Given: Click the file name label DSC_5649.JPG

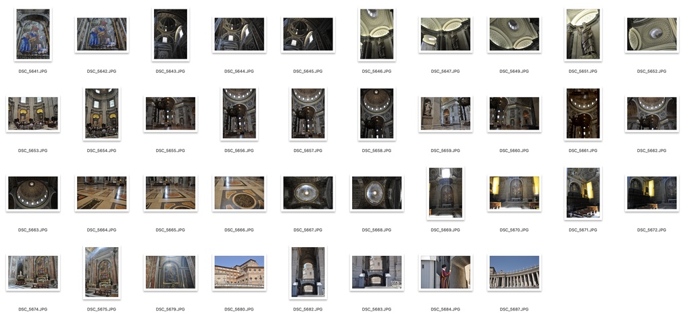Looking at the screenshot, I should pos(514,71).
